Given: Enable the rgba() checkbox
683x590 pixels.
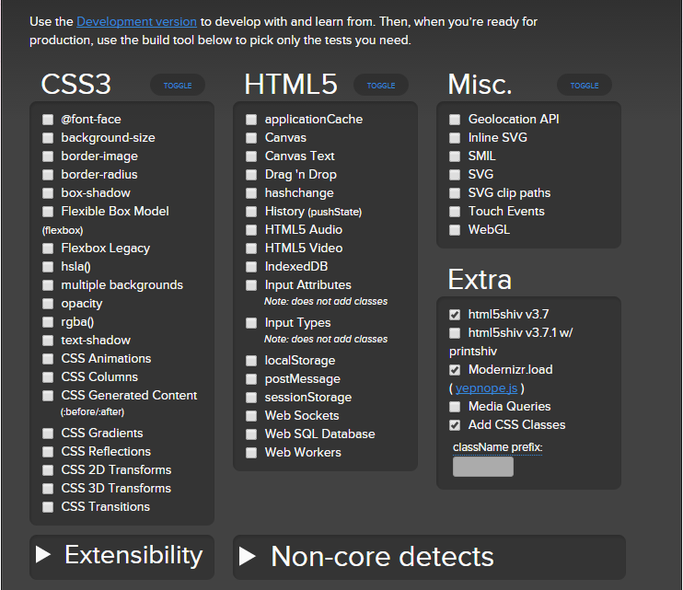Looking at the screenshot, I should point(48,322).
